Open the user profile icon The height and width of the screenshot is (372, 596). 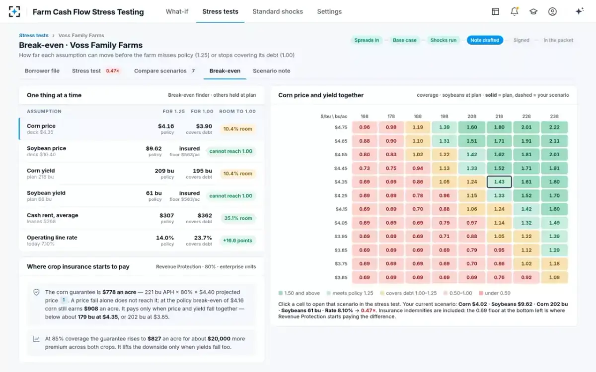(552, 11)
